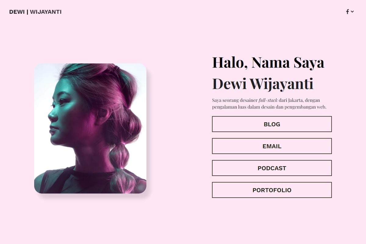
Task: Select the PODCAST button
Action: 272,168
